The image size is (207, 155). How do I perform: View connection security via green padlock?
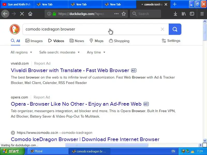click(x=54, y=14)
